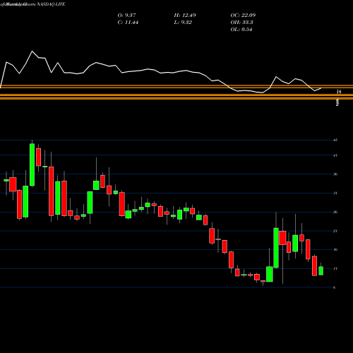The width and height of the screenshot is (353, 353).
Task: Click the price axis label 45
Action: pyautogui.click(x=335, y=140)
